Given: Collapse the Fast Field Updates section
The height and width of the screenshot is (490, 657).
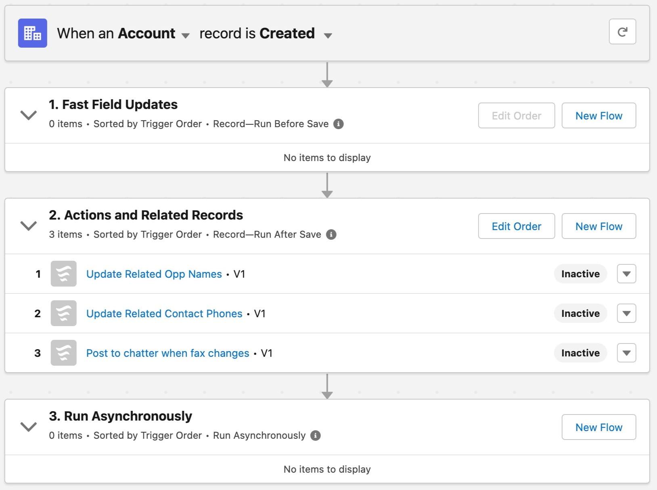Looking at the screenshot, I should 29,115.
